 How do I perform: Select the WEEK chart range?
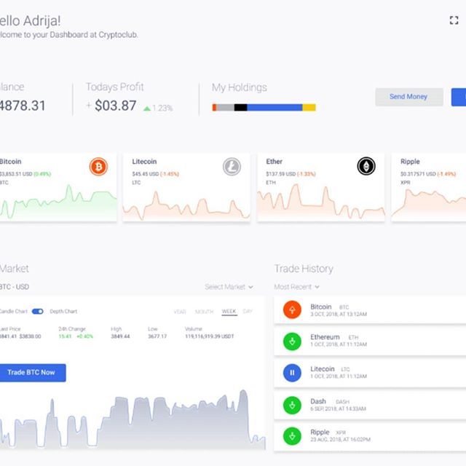point(229,312)
